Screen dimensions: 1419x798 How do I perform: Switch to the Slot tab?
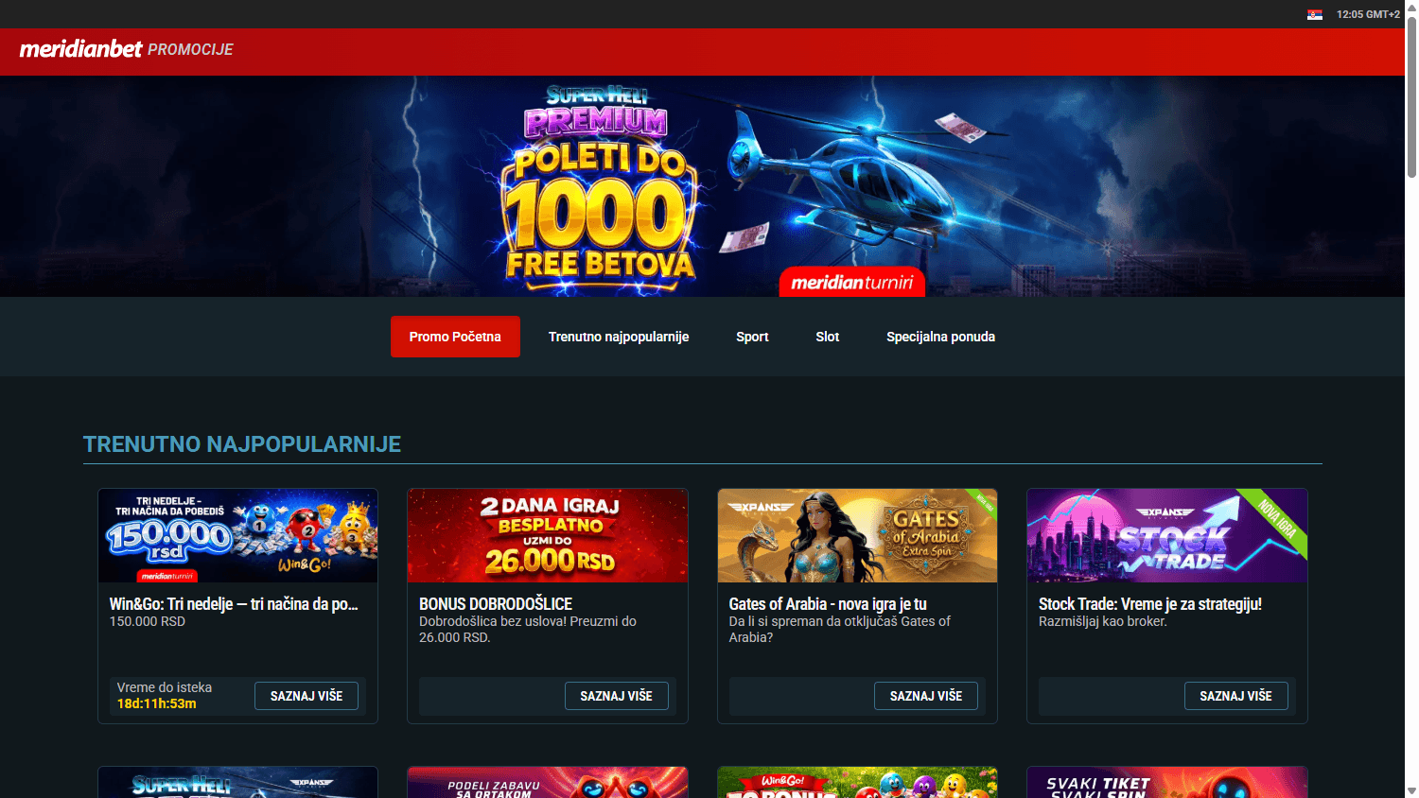pyautogui.click(x=828, y=337)
